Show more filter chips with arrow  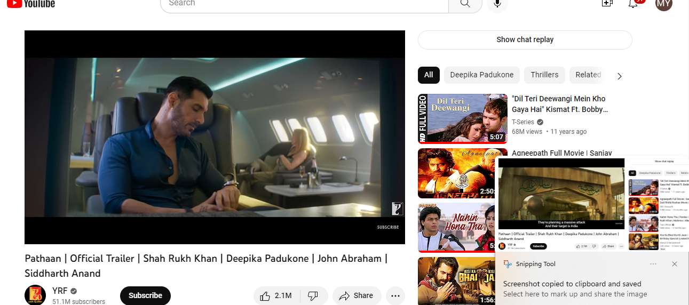620,76
